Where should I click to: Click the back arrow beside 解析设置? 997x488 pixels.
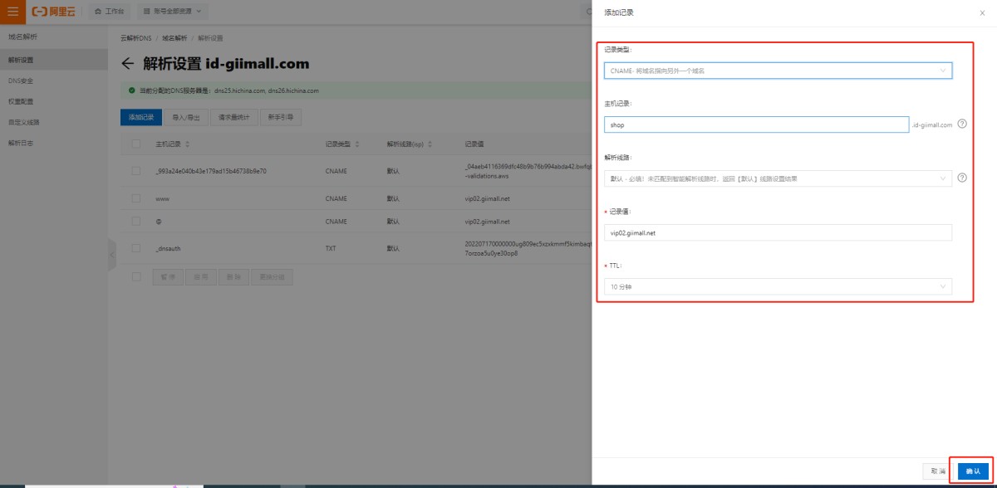click(127, 64)
